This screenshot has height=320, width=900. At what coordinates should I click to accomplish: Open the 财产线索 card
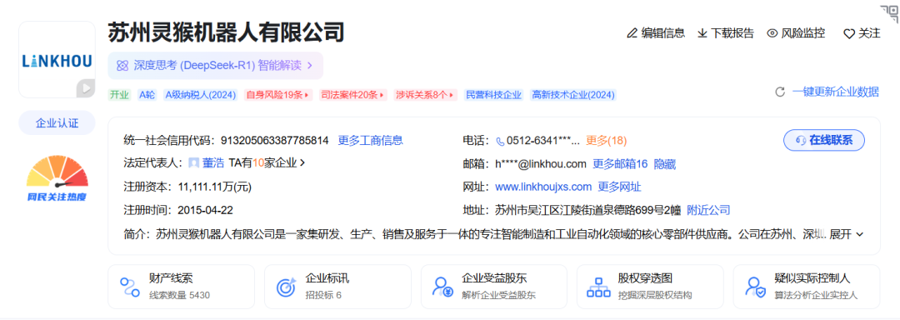182,286
